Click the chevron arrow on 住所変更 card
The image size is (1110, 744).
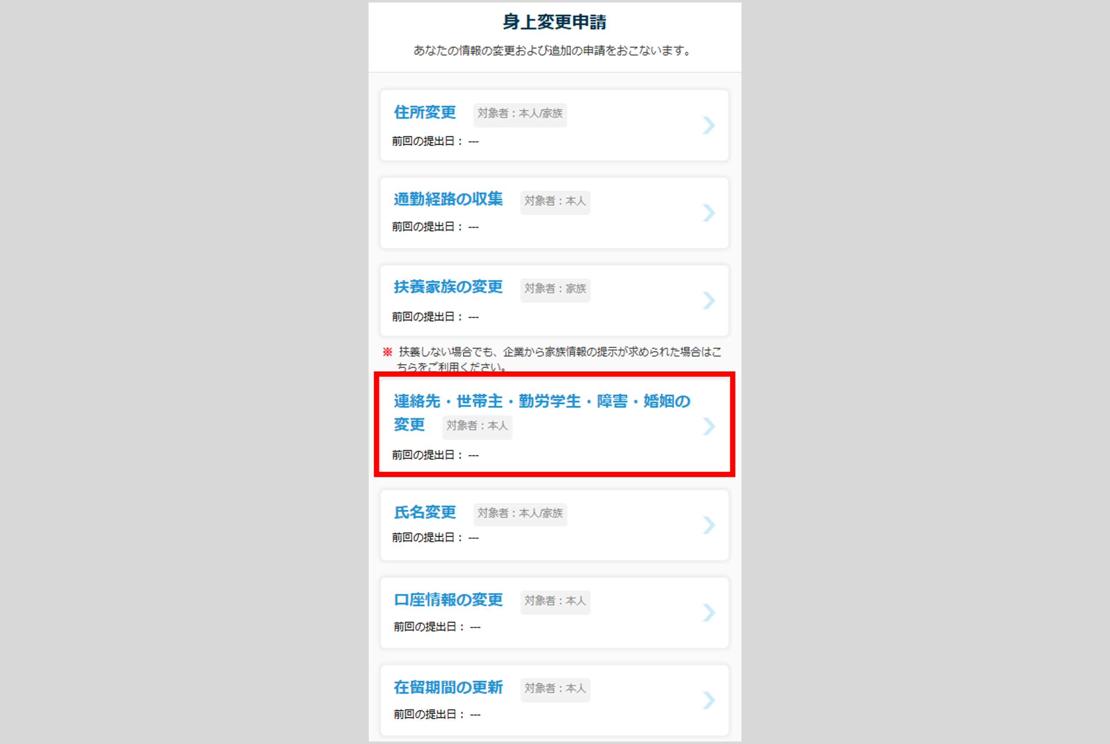708,125
